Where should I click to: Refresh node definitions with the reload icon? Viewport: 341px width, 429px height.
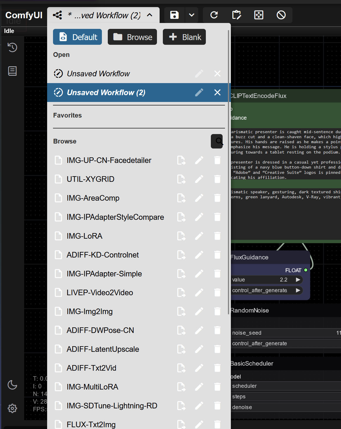click(x=214, y=15)
